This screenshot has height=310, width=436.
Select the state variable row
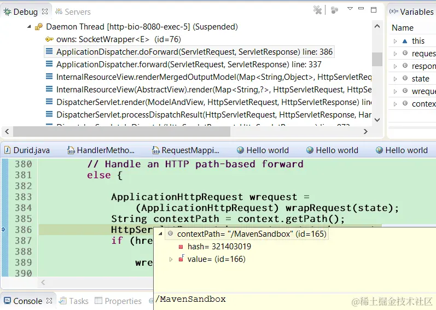[x=412, y=79]
